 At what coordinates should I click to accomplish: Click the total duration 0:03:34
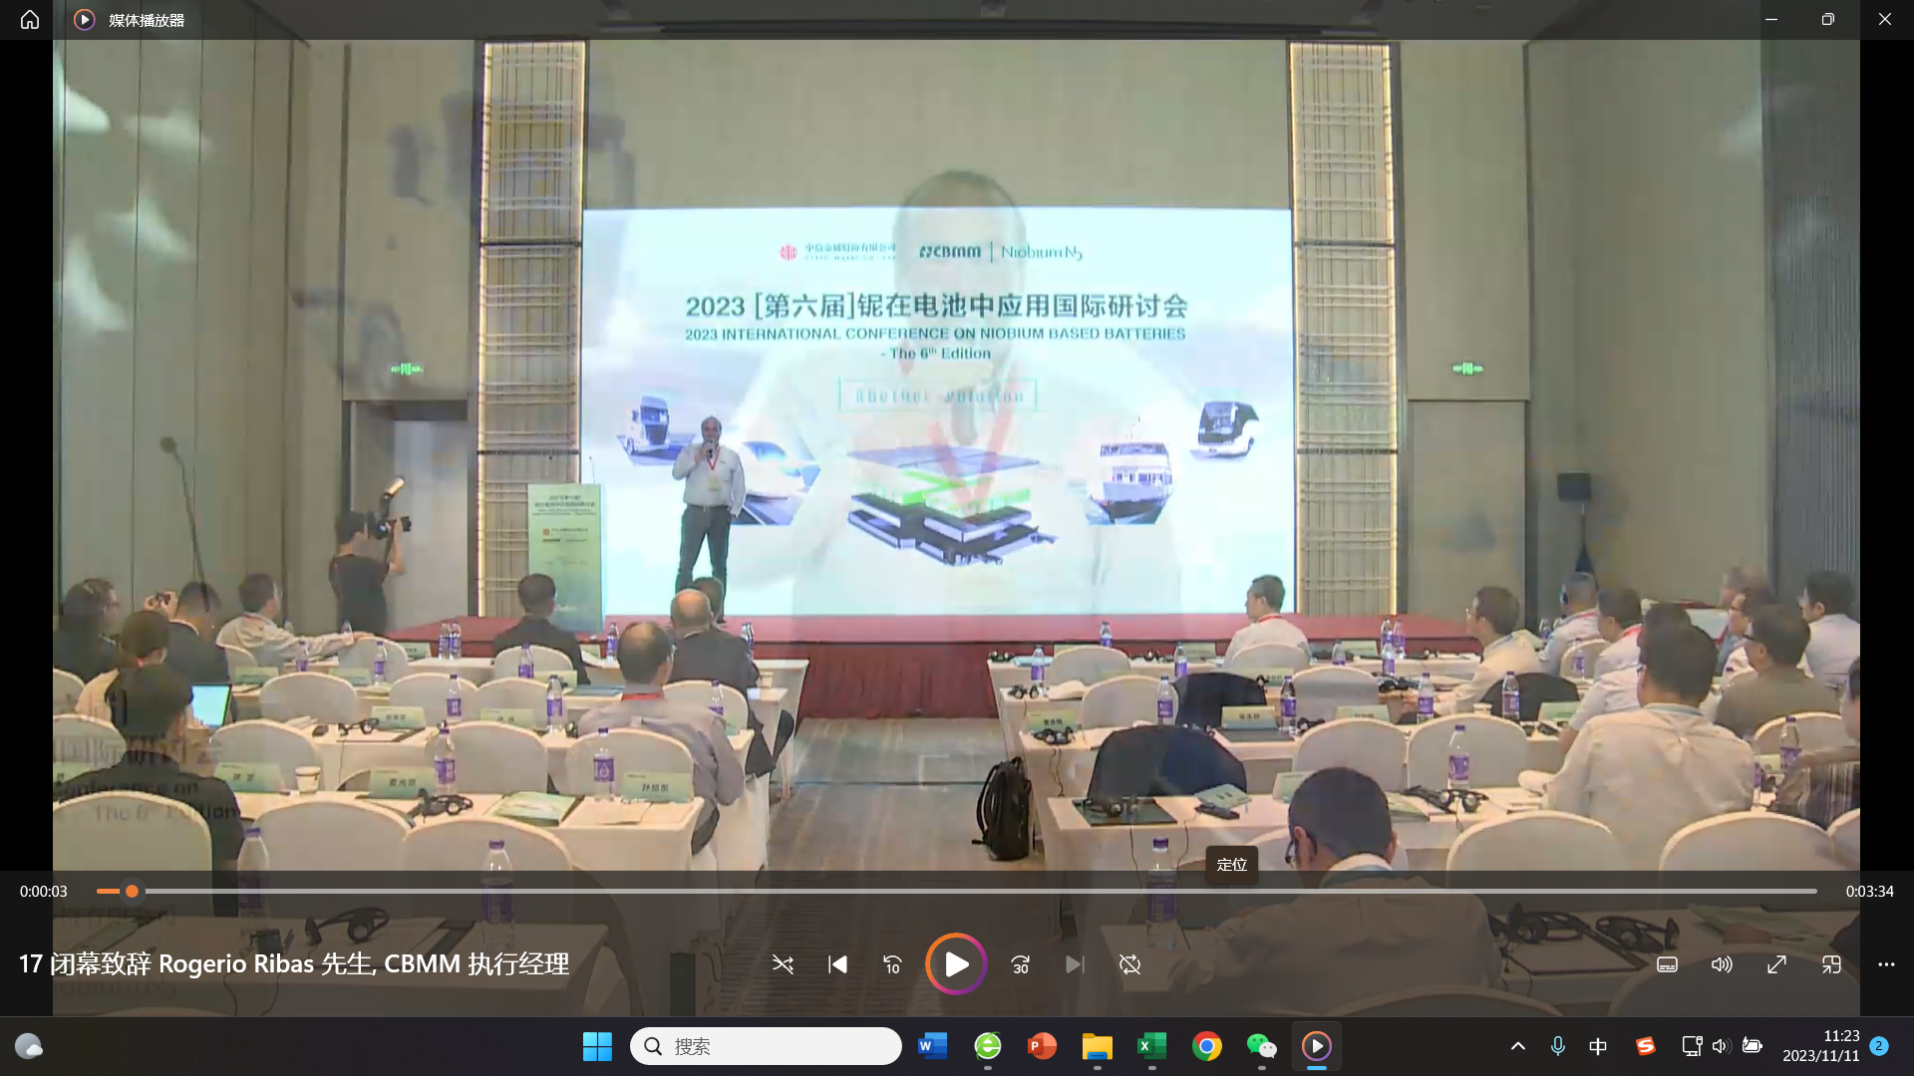pos(1869,892)
